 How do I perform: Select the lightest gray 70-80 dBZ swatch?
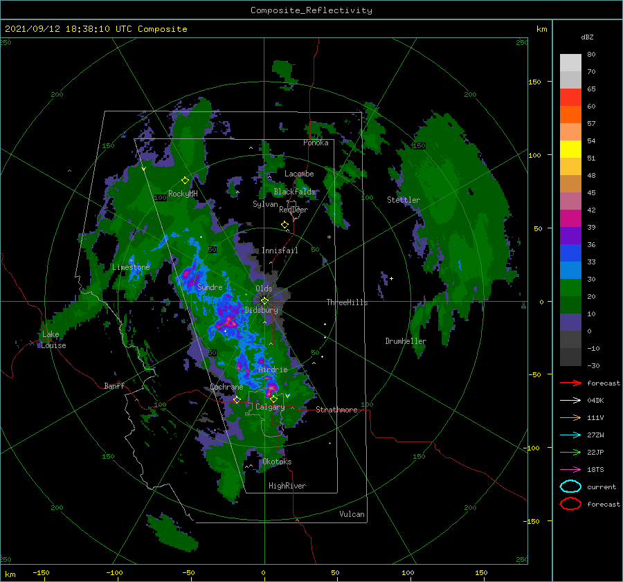pyautogui.click(x=570, y=63)
